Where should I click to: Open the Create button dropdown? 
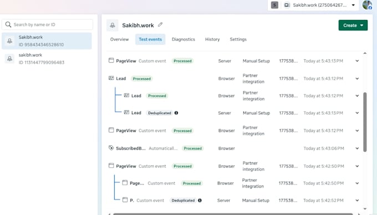[353, 25]
